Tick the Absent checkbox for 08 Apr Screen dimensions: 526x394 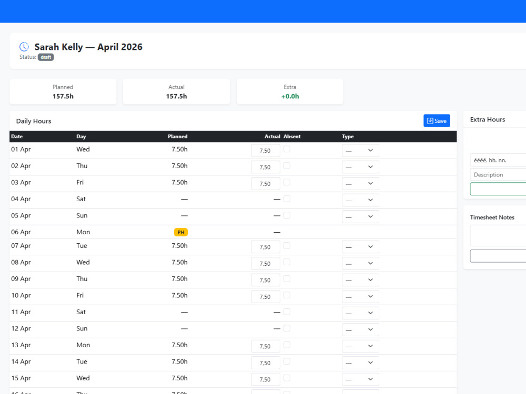pos(287,262)
